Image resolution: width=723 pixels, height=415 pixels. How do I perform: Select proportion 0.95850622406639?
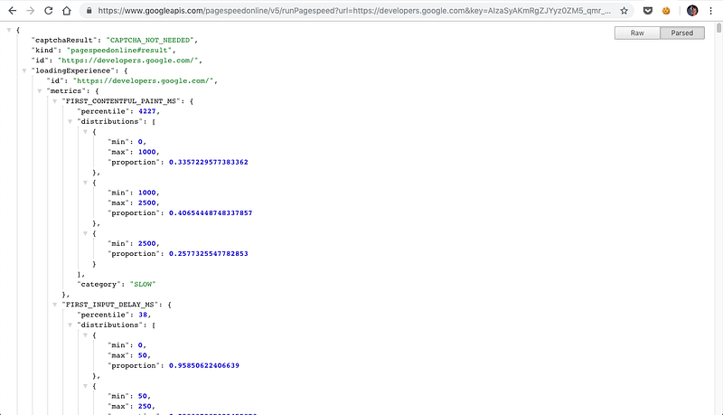(204, 365)
